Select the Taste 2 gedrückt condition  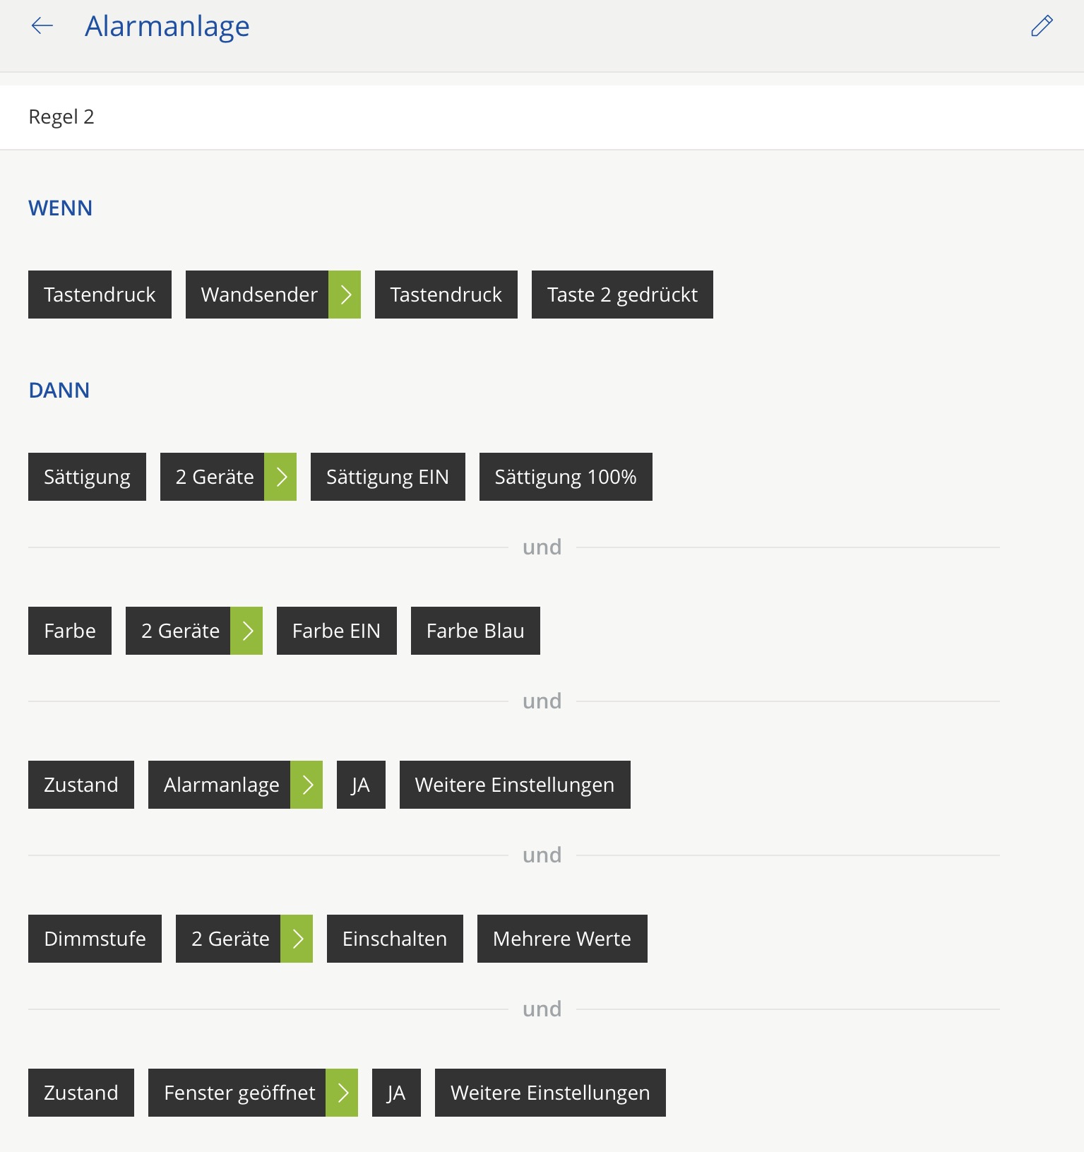622,295
